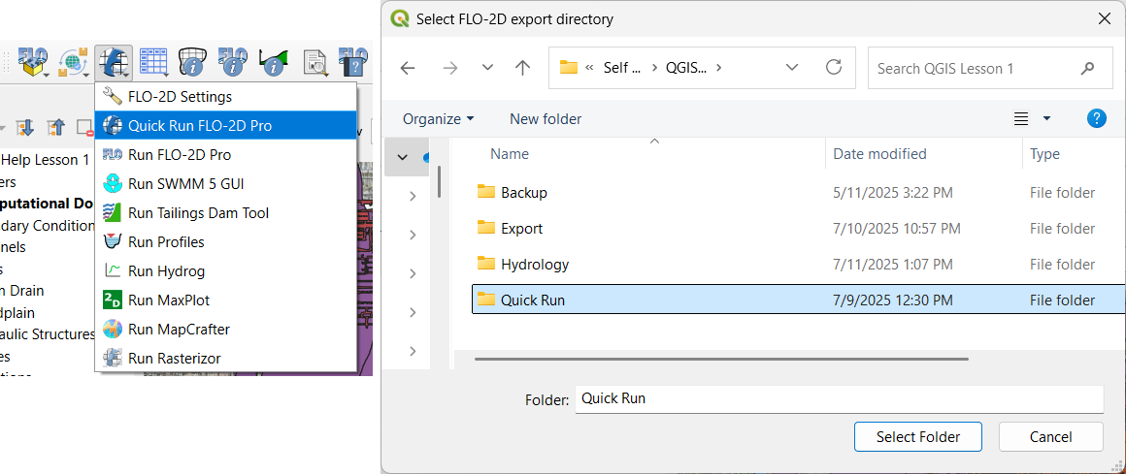Open the FLO-2D project package icon

34,62
